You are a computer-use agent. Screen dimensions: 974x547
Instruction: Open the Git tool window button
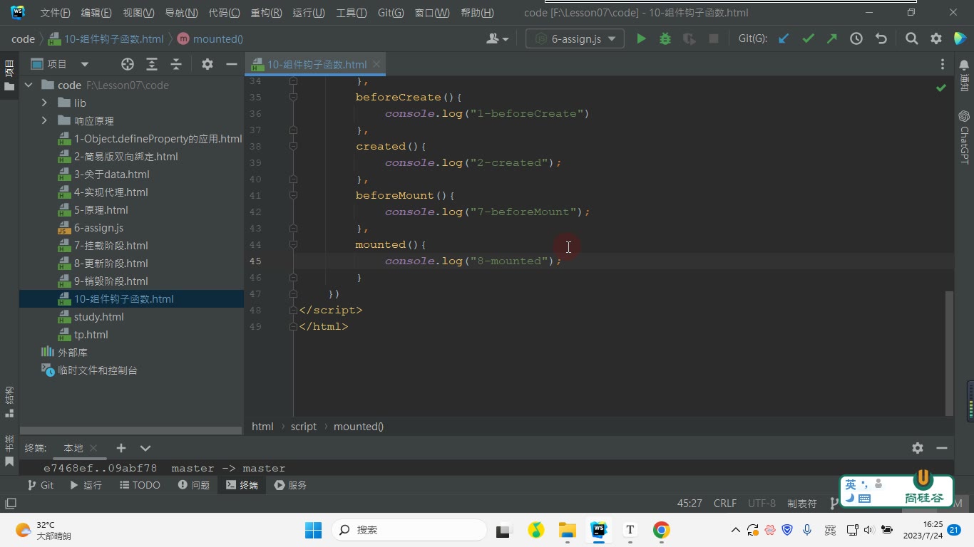coord(40,485)
